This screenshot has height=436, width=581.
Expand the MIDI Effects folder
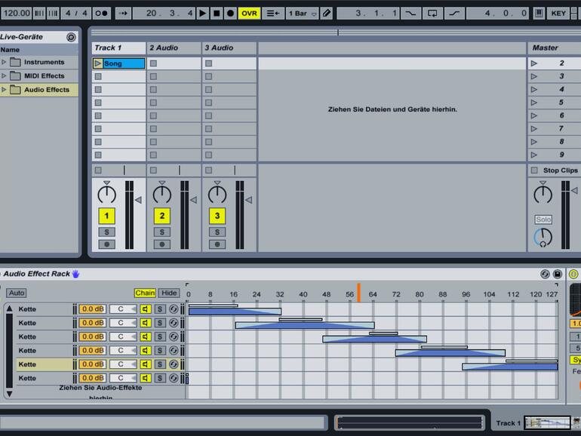pyautogui.click(x=5, y=75)
